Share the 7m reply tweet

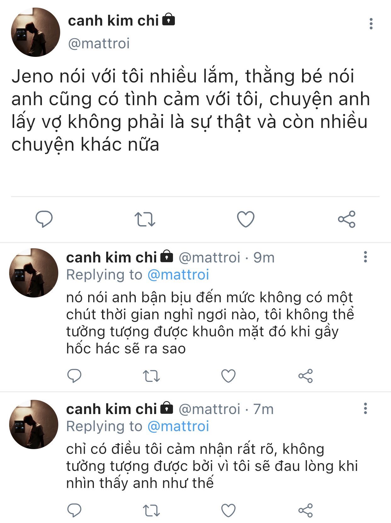click(x=305, y=510)
